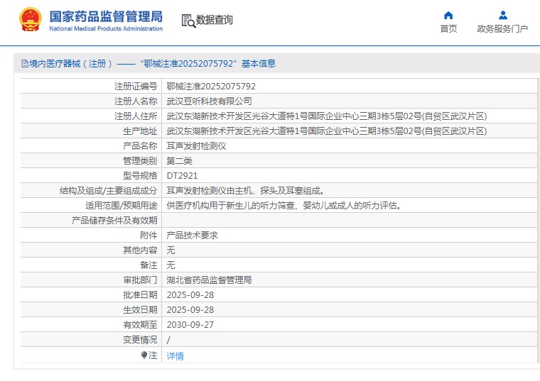Click the 无 value in the 其他内容 row

(171, 250)
